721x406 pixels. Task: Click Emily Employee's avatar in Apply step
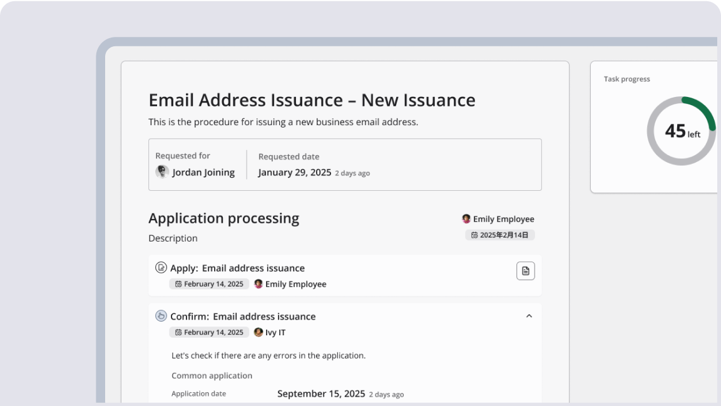(258, 283)
